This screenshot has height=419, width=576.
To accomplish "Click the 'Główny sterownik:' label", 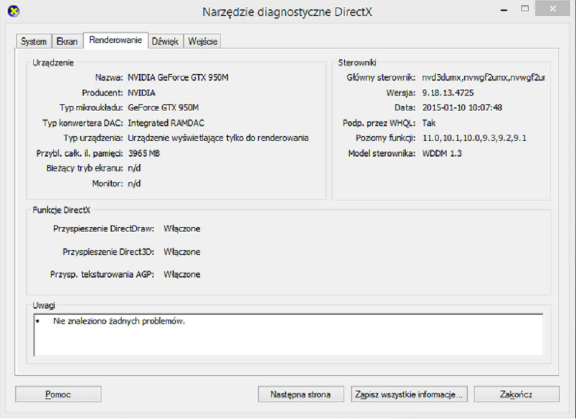I will pyautogui.click(x=381, y=78).
